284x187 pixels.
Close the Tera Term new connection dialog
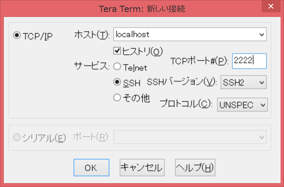(271, 6)
